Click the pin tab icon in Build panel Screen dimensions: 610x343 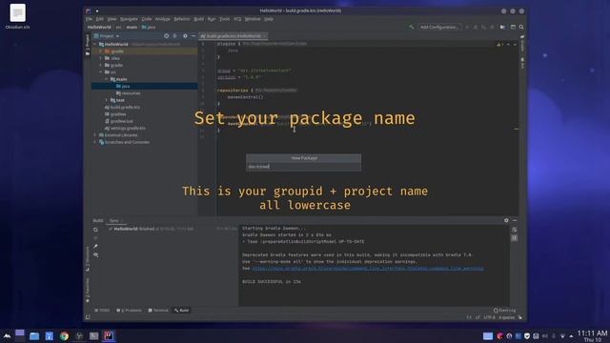[x=95, y=246]
